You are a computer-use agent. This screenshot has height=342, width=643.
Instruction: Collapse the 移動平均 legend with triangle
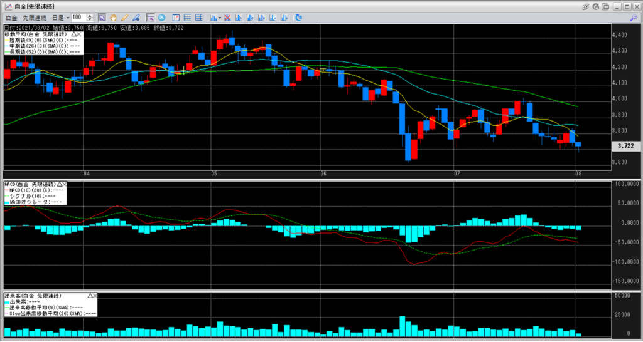coord(74,34)
